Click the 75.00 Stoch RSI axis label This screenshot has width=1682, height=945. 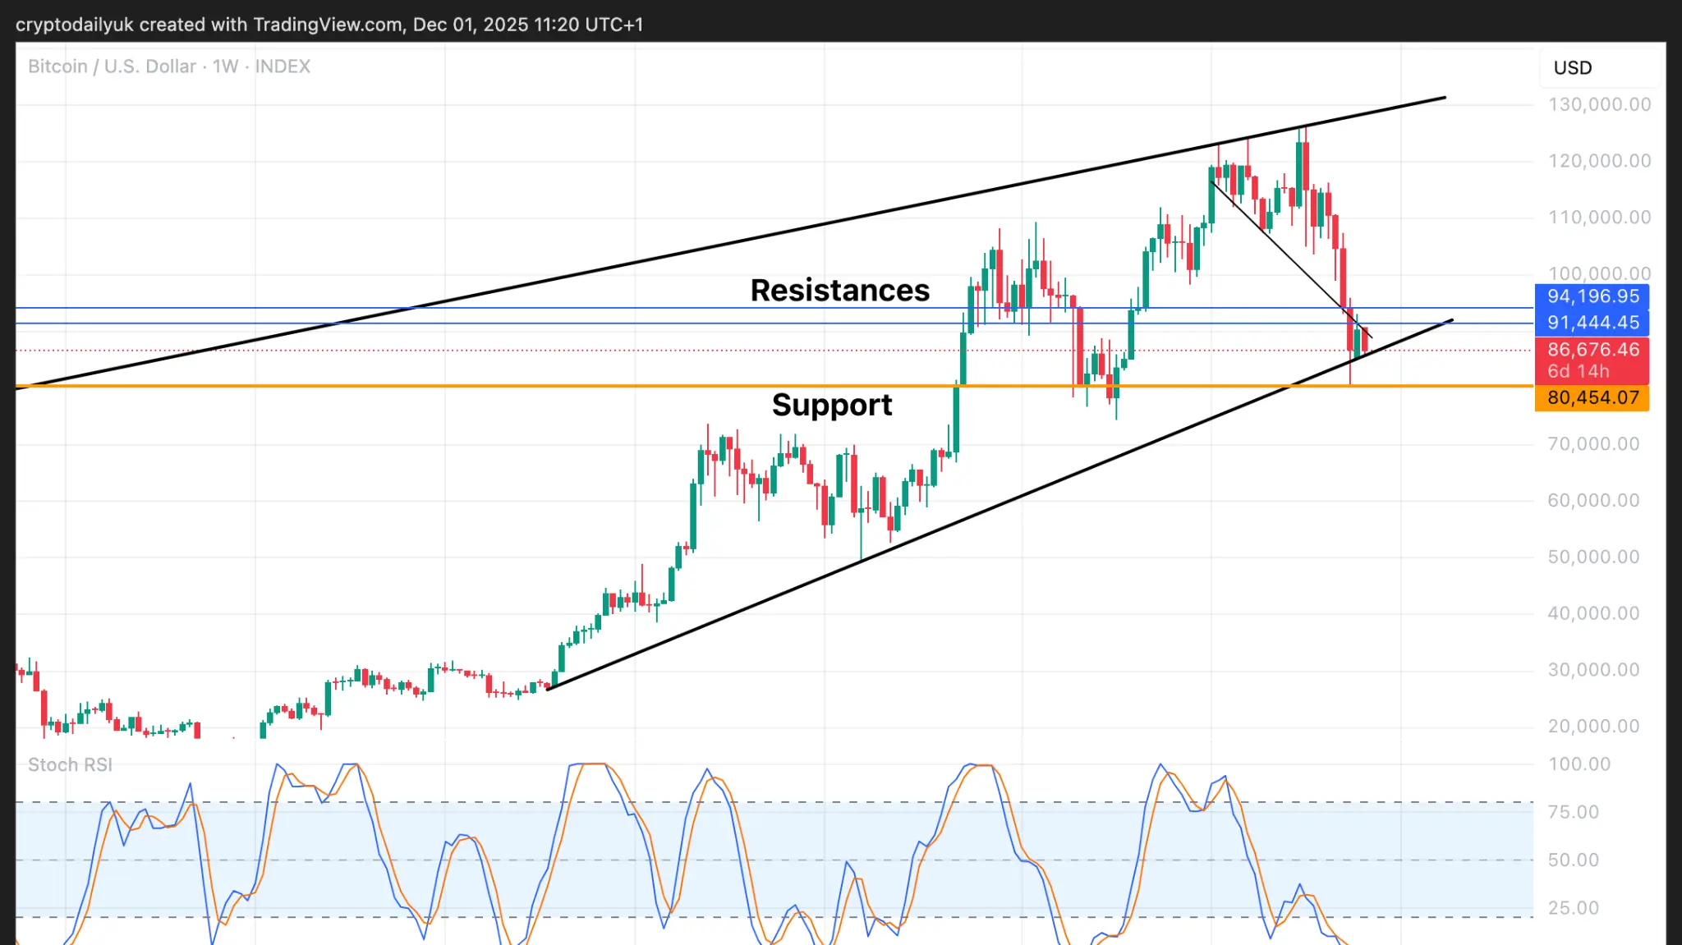[1573, 812]
